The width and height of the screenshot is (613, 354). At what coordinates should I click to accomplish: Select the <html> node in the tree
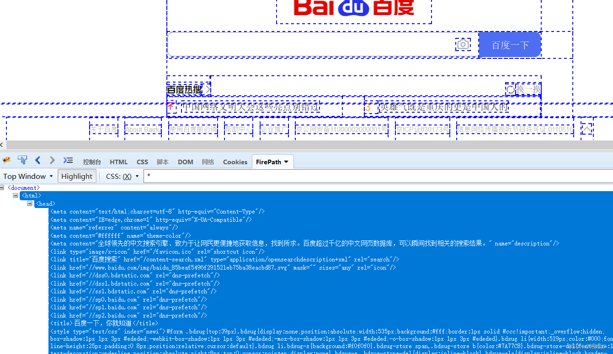point(31,196)
